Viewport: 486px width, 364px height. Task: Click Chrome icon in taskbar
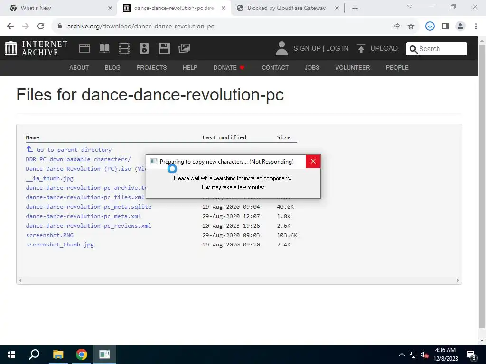tap(82, 355)
